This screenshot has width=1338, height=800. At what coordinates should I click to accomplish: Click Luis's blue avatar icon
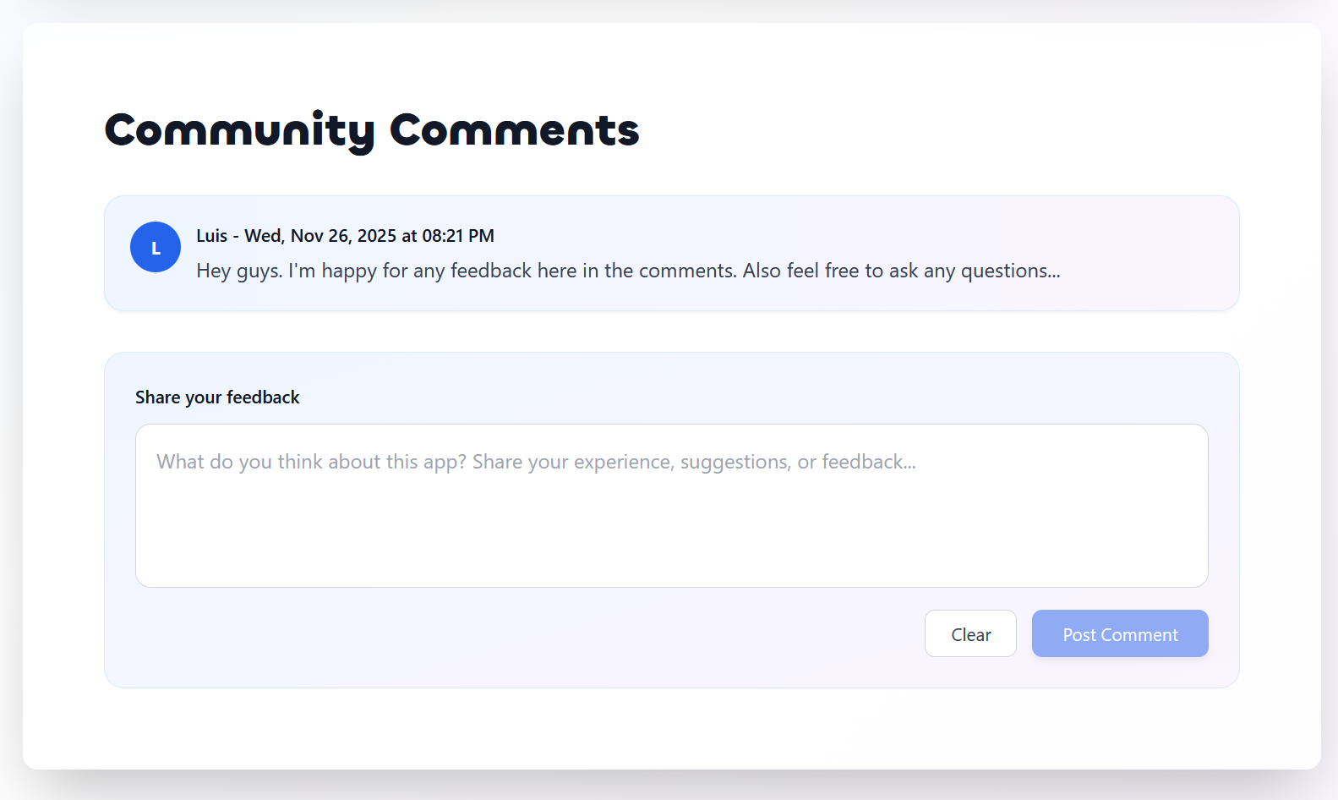click(156, 247)
